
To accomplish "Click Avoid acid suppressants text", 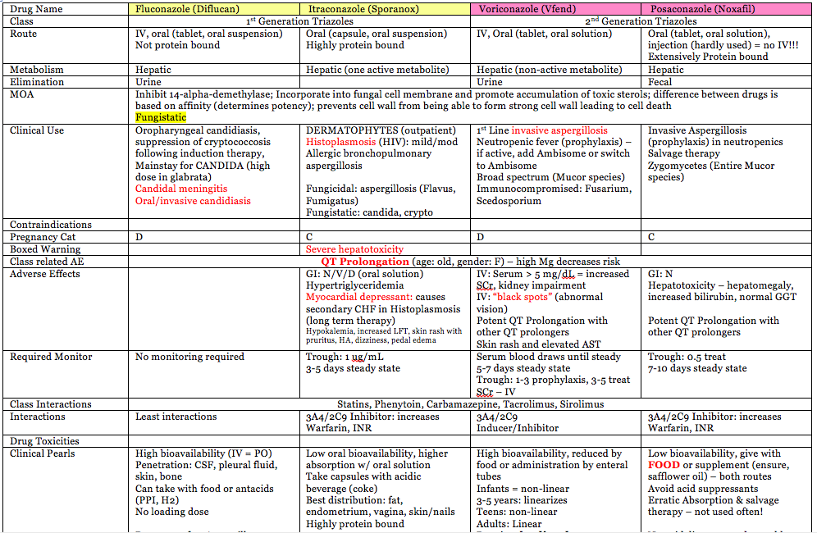I will coord(703,489).
